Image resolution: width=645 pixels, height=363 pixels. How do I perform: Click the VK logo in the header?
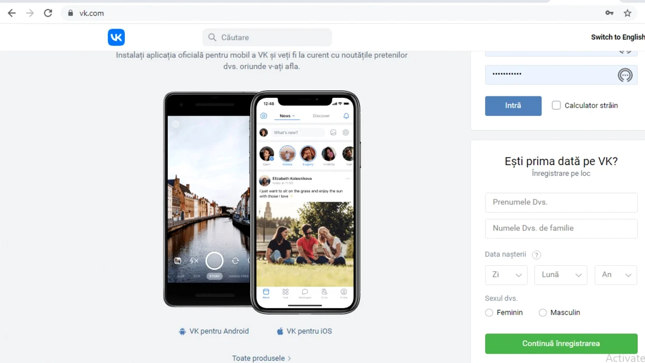116,37
